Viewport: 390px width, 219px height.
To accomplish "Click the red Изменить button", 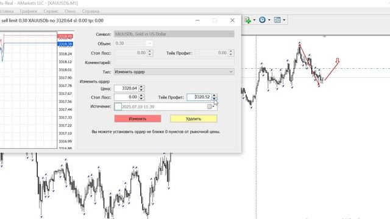I will (138, 119).
